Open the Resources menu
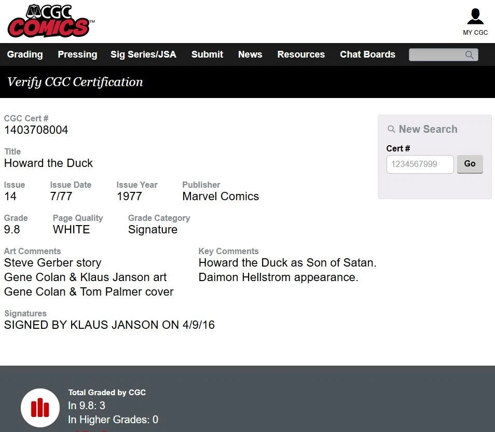 coord(301,54)
